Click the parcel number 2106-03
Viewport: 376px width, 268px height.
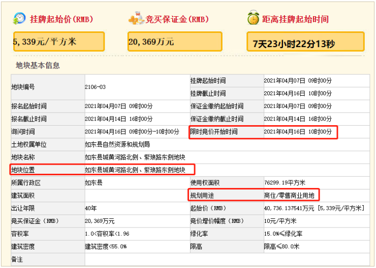click(95, 87)
